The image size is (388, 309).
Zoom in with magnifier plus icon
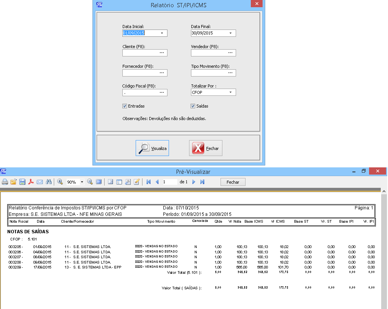60,182
